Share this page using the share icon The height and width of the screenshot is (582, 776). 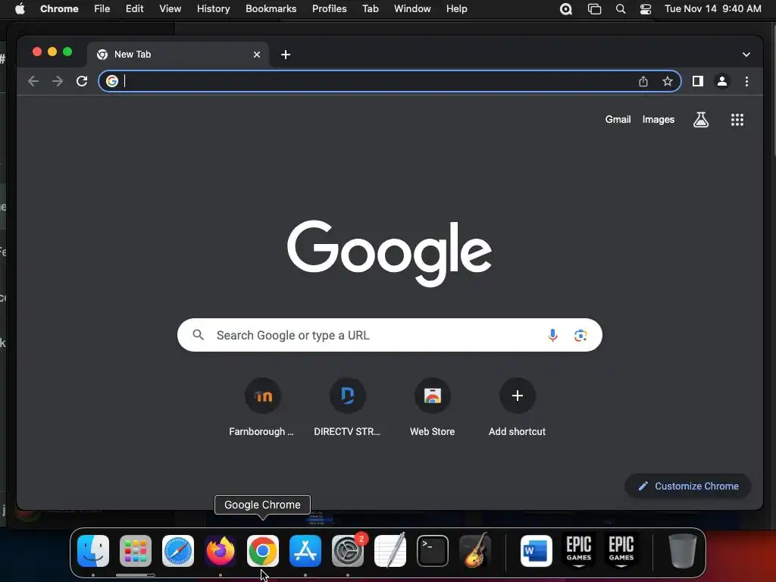point(643,81)
